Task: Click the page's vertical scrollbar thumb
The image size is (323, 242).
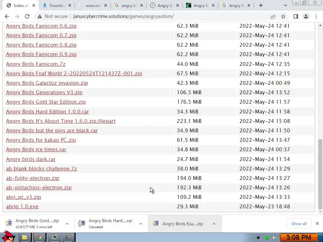Action: tap(320, 174)
